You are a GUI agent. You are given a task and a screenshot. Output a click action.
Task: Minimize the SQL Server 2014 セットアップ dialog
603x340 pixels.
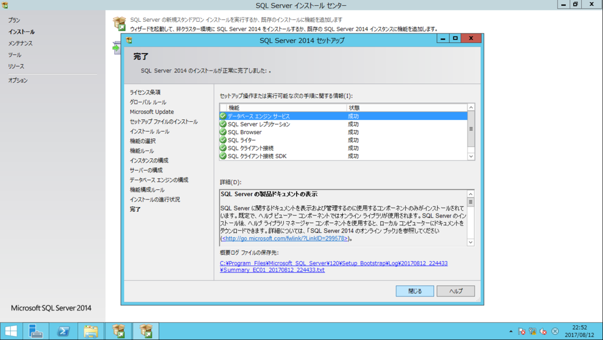click(443, 38)
